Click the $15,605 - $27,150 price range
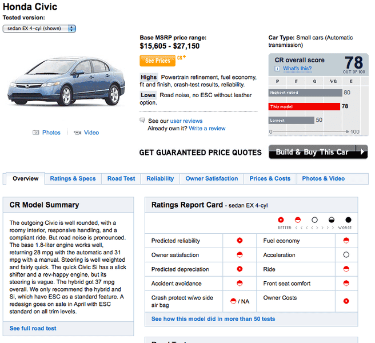This screenshot has width=375, height=343. (170, 46)
